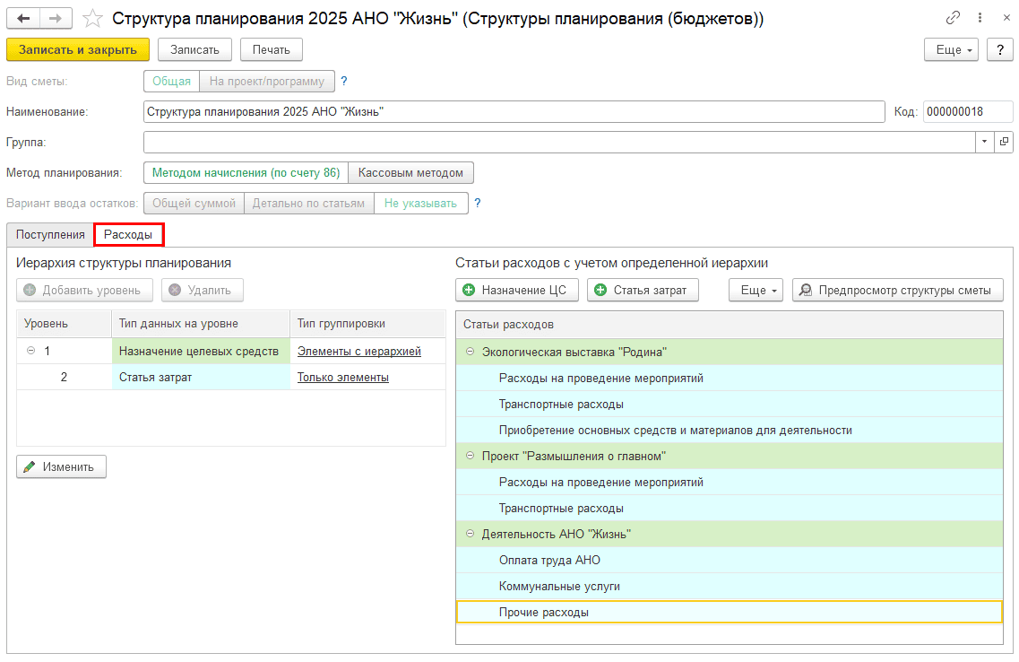Click into the Наименование text field
The height and width of the screenshot is (662, 1019).
(x=514, y=111)
